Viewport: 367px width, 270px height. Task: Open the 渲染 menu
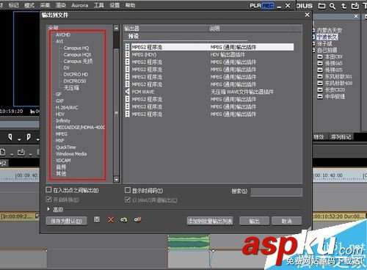click(x=61, y=5)
